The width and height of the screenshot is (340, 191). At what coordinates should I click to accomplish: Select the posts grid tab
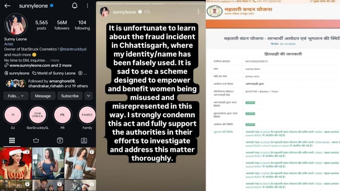[x=12, y=140]
